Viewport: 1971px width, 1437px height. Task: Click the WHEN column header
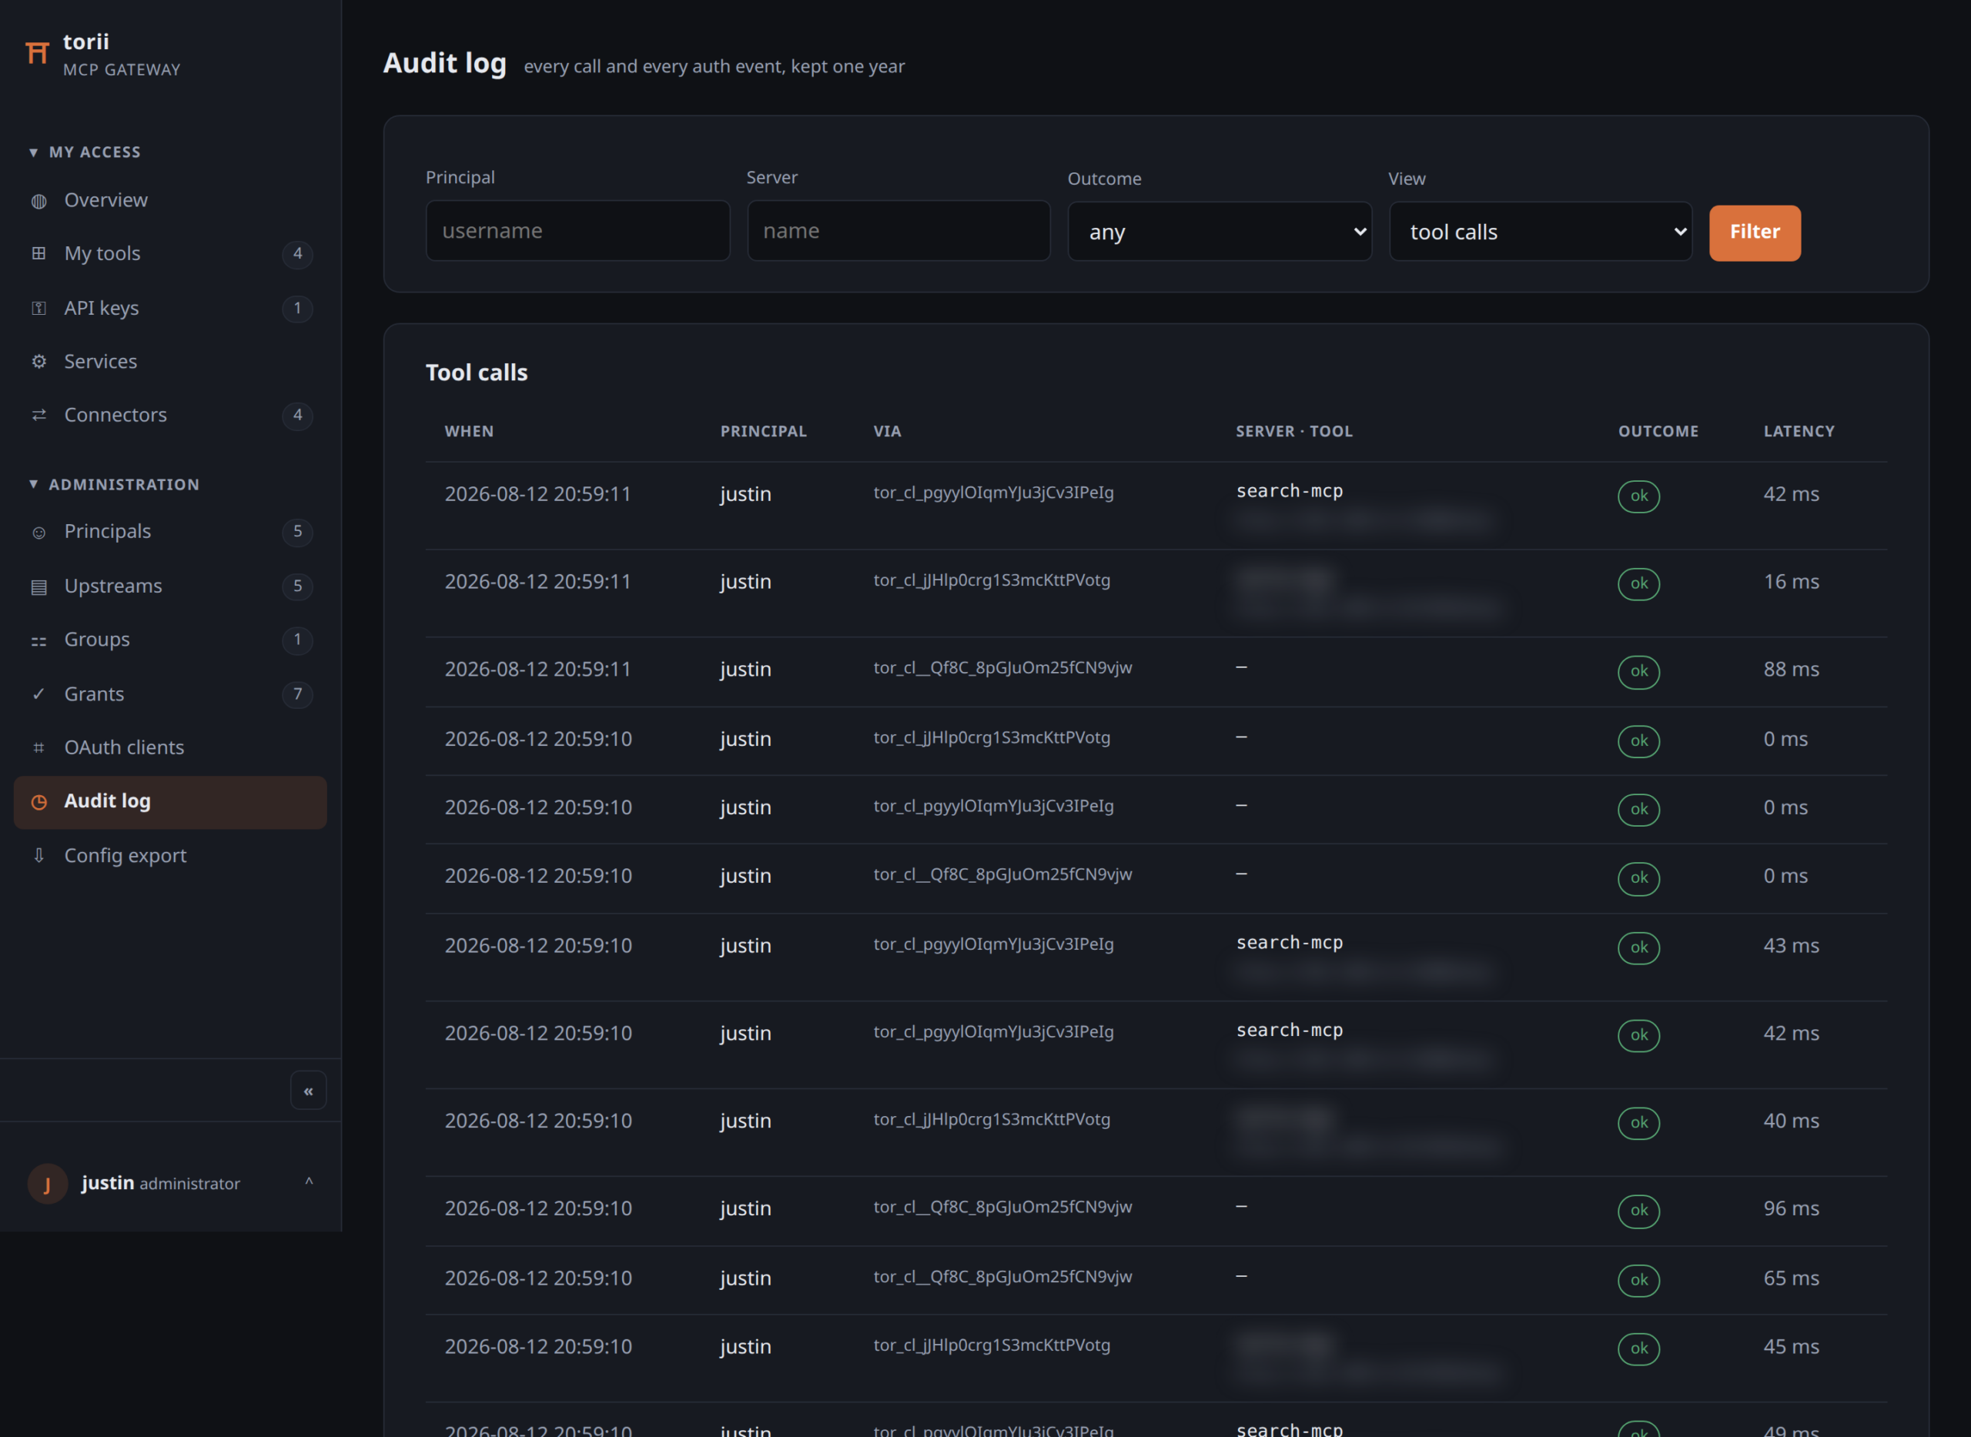[469, 432]
